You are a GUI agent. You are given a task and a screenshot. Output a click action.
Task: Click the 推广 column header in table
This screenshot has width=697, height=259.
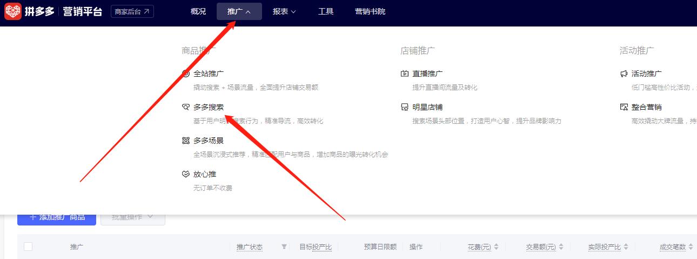click(x=77, y=247)
